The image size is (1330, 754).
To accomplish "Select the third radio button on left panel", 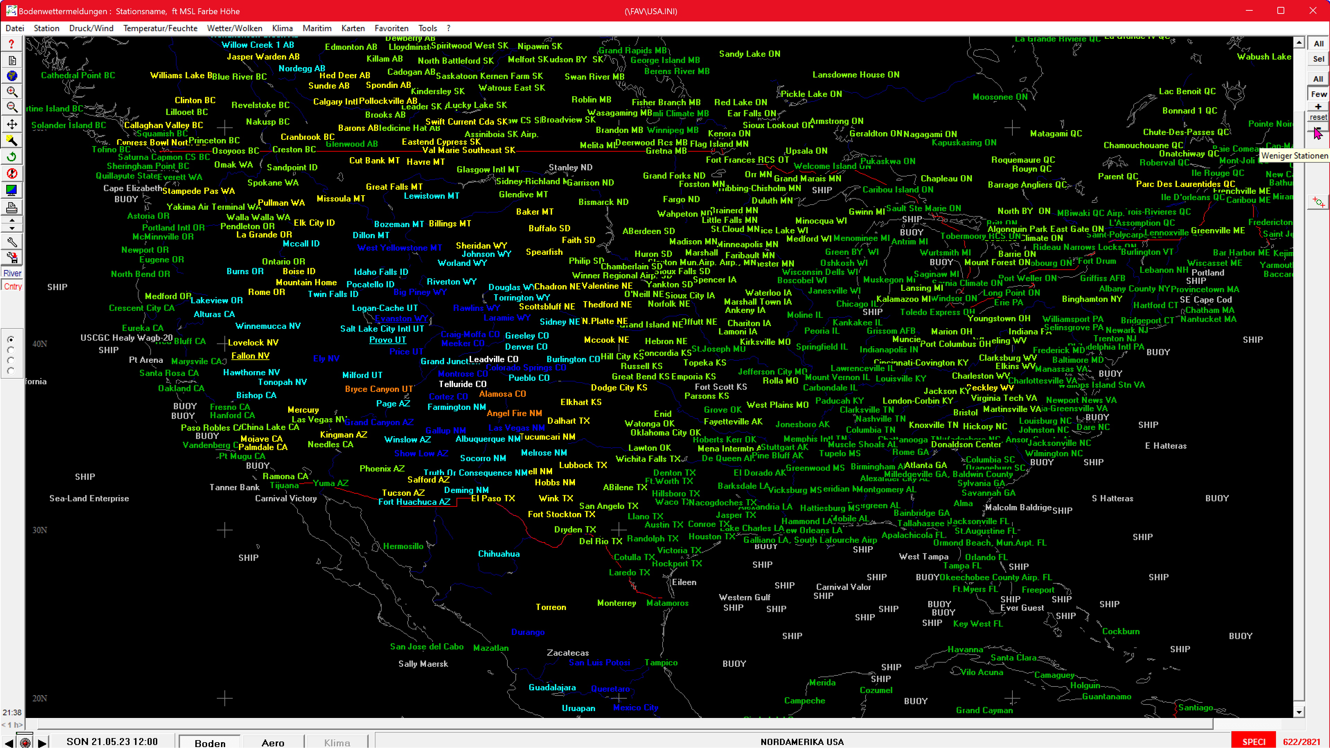I will pyautogui.click(x=11, y=361).
